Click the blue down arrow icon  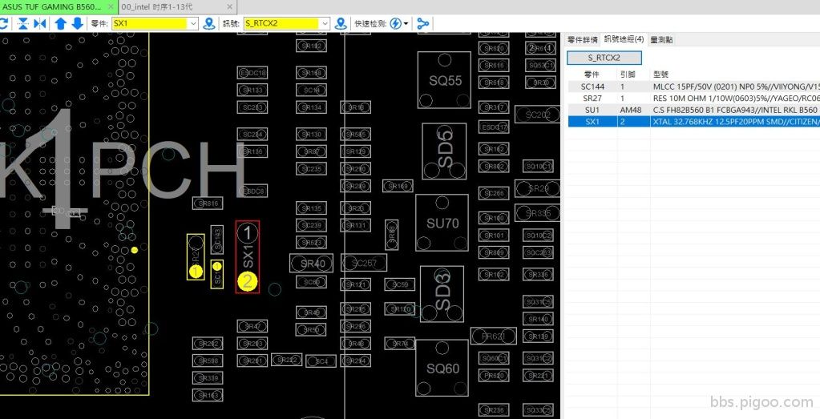(x=78, y=23)
